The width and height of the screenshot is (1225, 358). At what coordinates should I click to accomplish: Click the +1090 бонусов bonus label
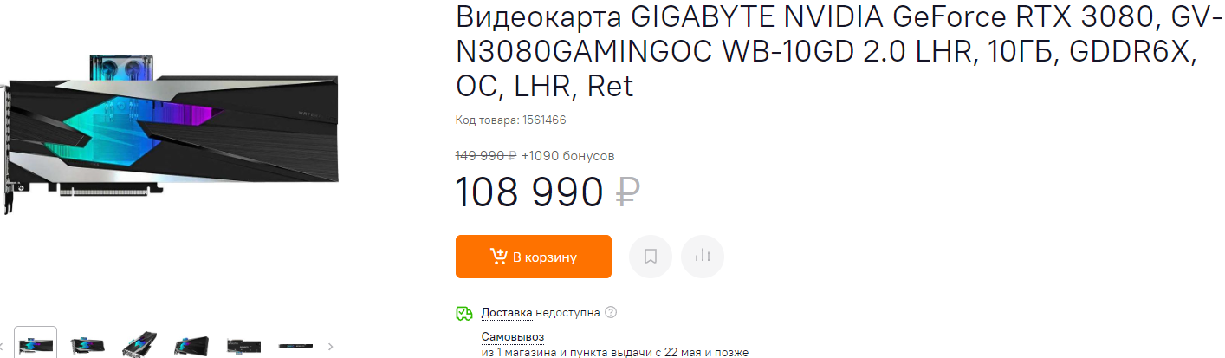[x=568, y=156]
